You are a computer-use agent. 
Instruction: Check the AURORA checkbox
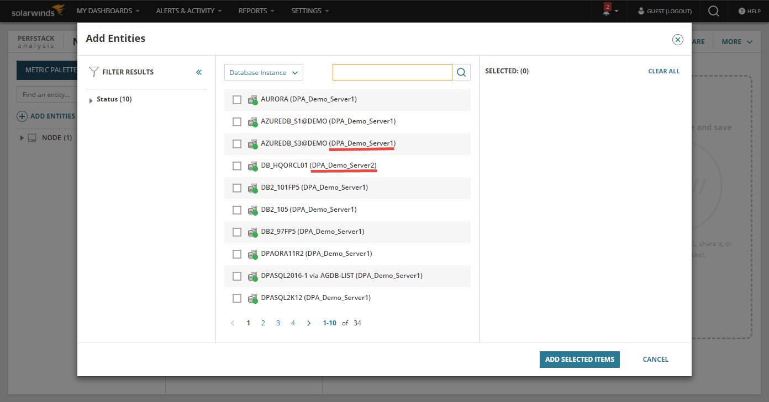[237, 100]
